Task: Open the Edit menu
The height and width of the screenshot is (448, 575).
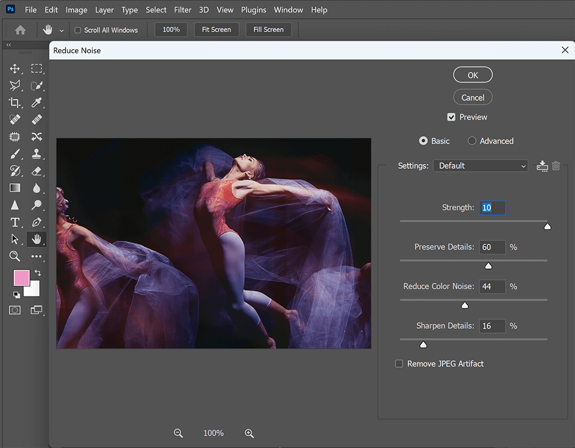Action: coord(51,10)
